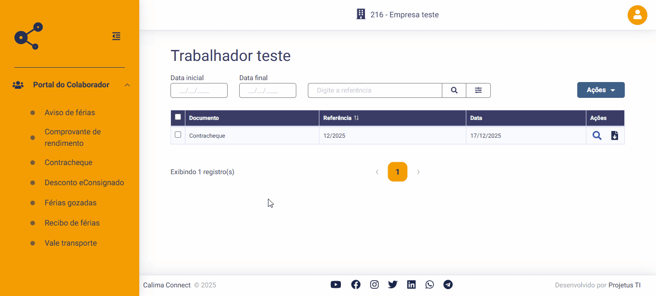Screen dimensions: 656x296
Task: Open the LinkedIn footer icon
Action: tap(412, 284)
